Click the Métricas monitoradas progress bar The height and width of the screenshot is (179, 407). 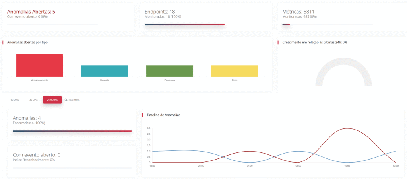286,25
